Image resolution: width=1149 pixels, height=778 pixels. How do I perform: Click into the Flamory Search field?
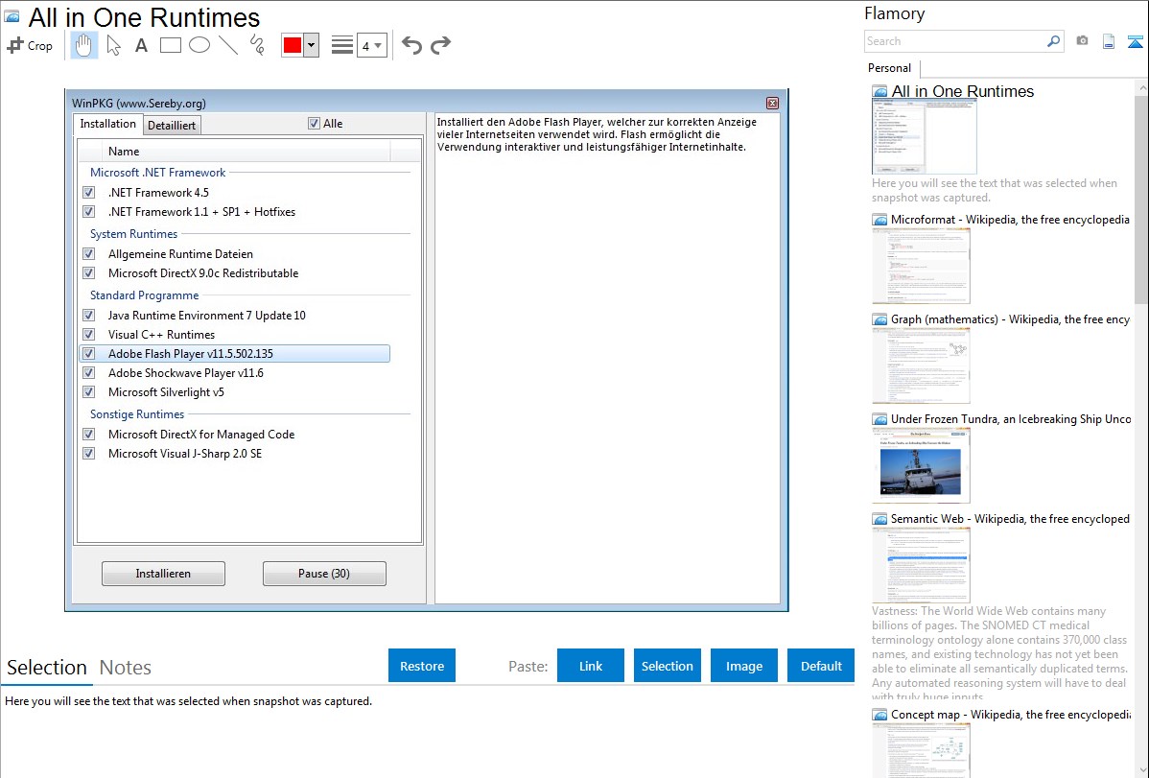pos(955,41)
